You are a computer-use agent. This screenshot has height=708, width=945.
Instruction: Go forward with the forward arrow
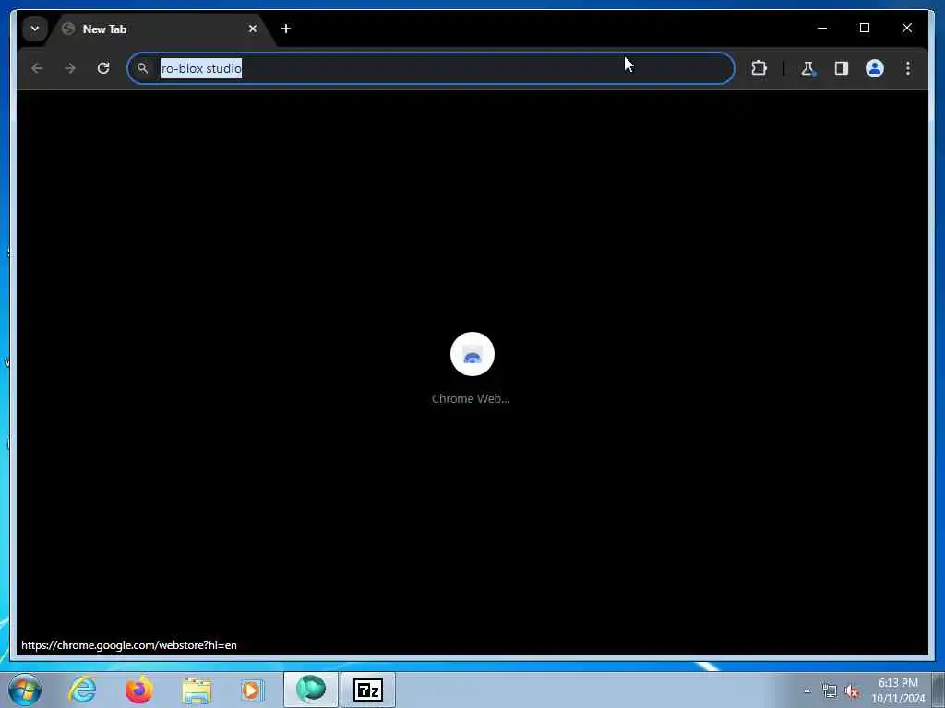point(70,68)
